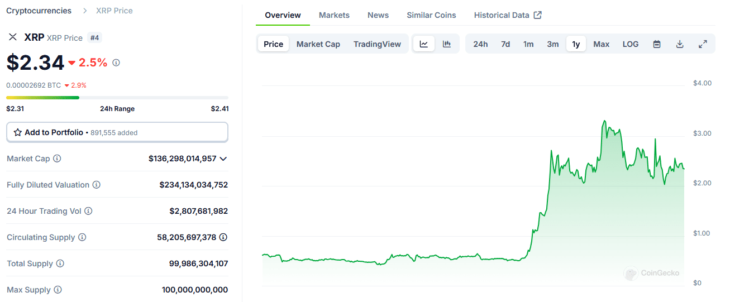Click the info icon next to Market Cap

point(57,159)
